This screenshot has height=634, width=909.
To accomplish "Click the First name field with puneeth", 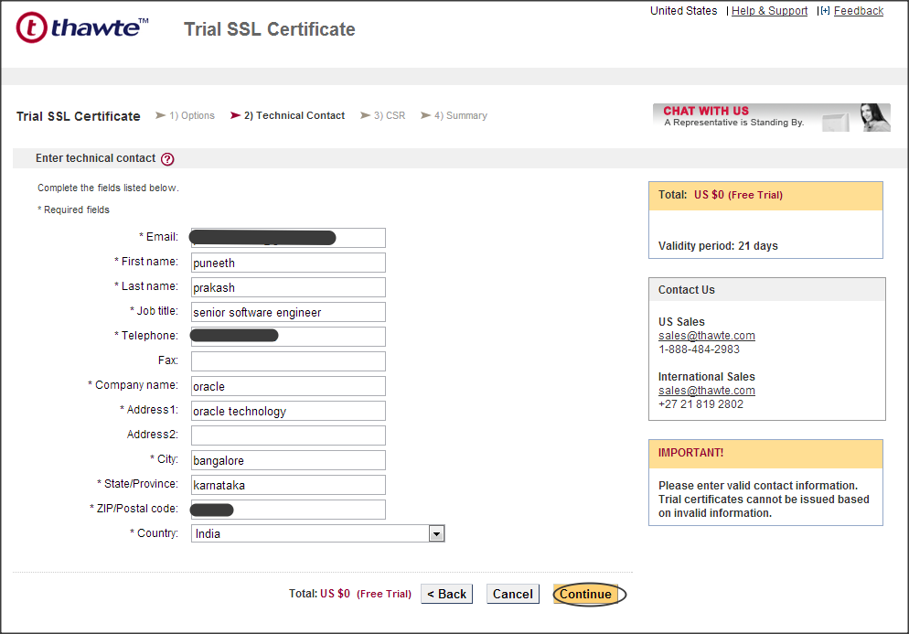I will click(x=288, y=263).
